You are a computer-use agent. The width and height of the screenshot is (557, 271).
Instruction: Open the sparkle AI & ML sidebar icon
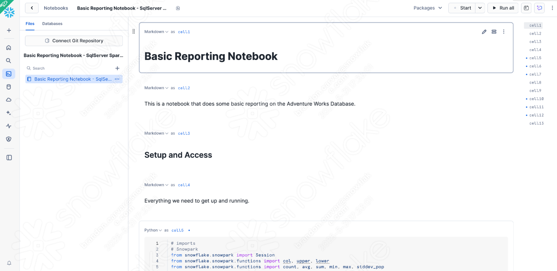(9, 113)
